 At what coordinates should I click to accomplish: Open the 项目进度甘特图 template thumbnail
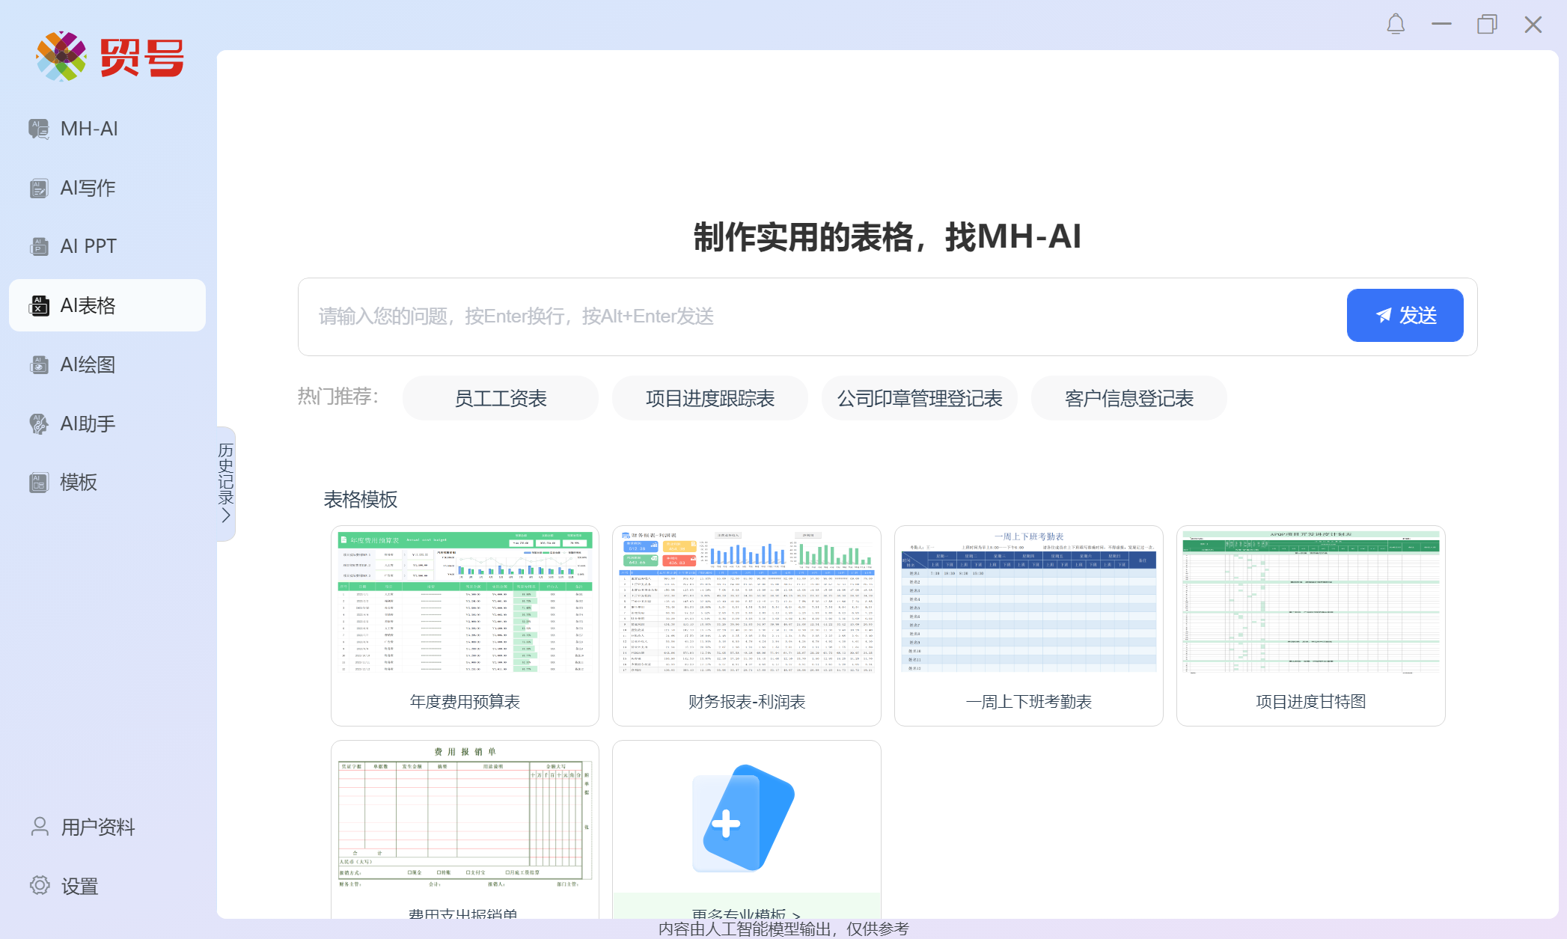click(x=1311, y=602)
